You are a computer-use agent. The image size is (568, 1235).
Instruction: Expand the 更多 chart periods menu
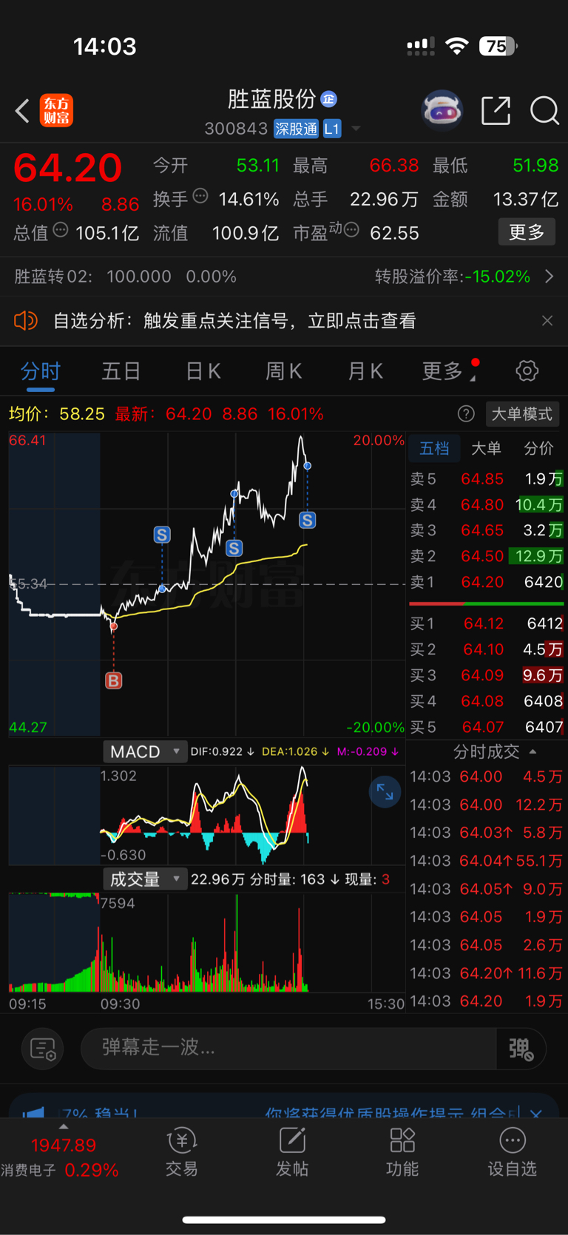pos(449,371)
